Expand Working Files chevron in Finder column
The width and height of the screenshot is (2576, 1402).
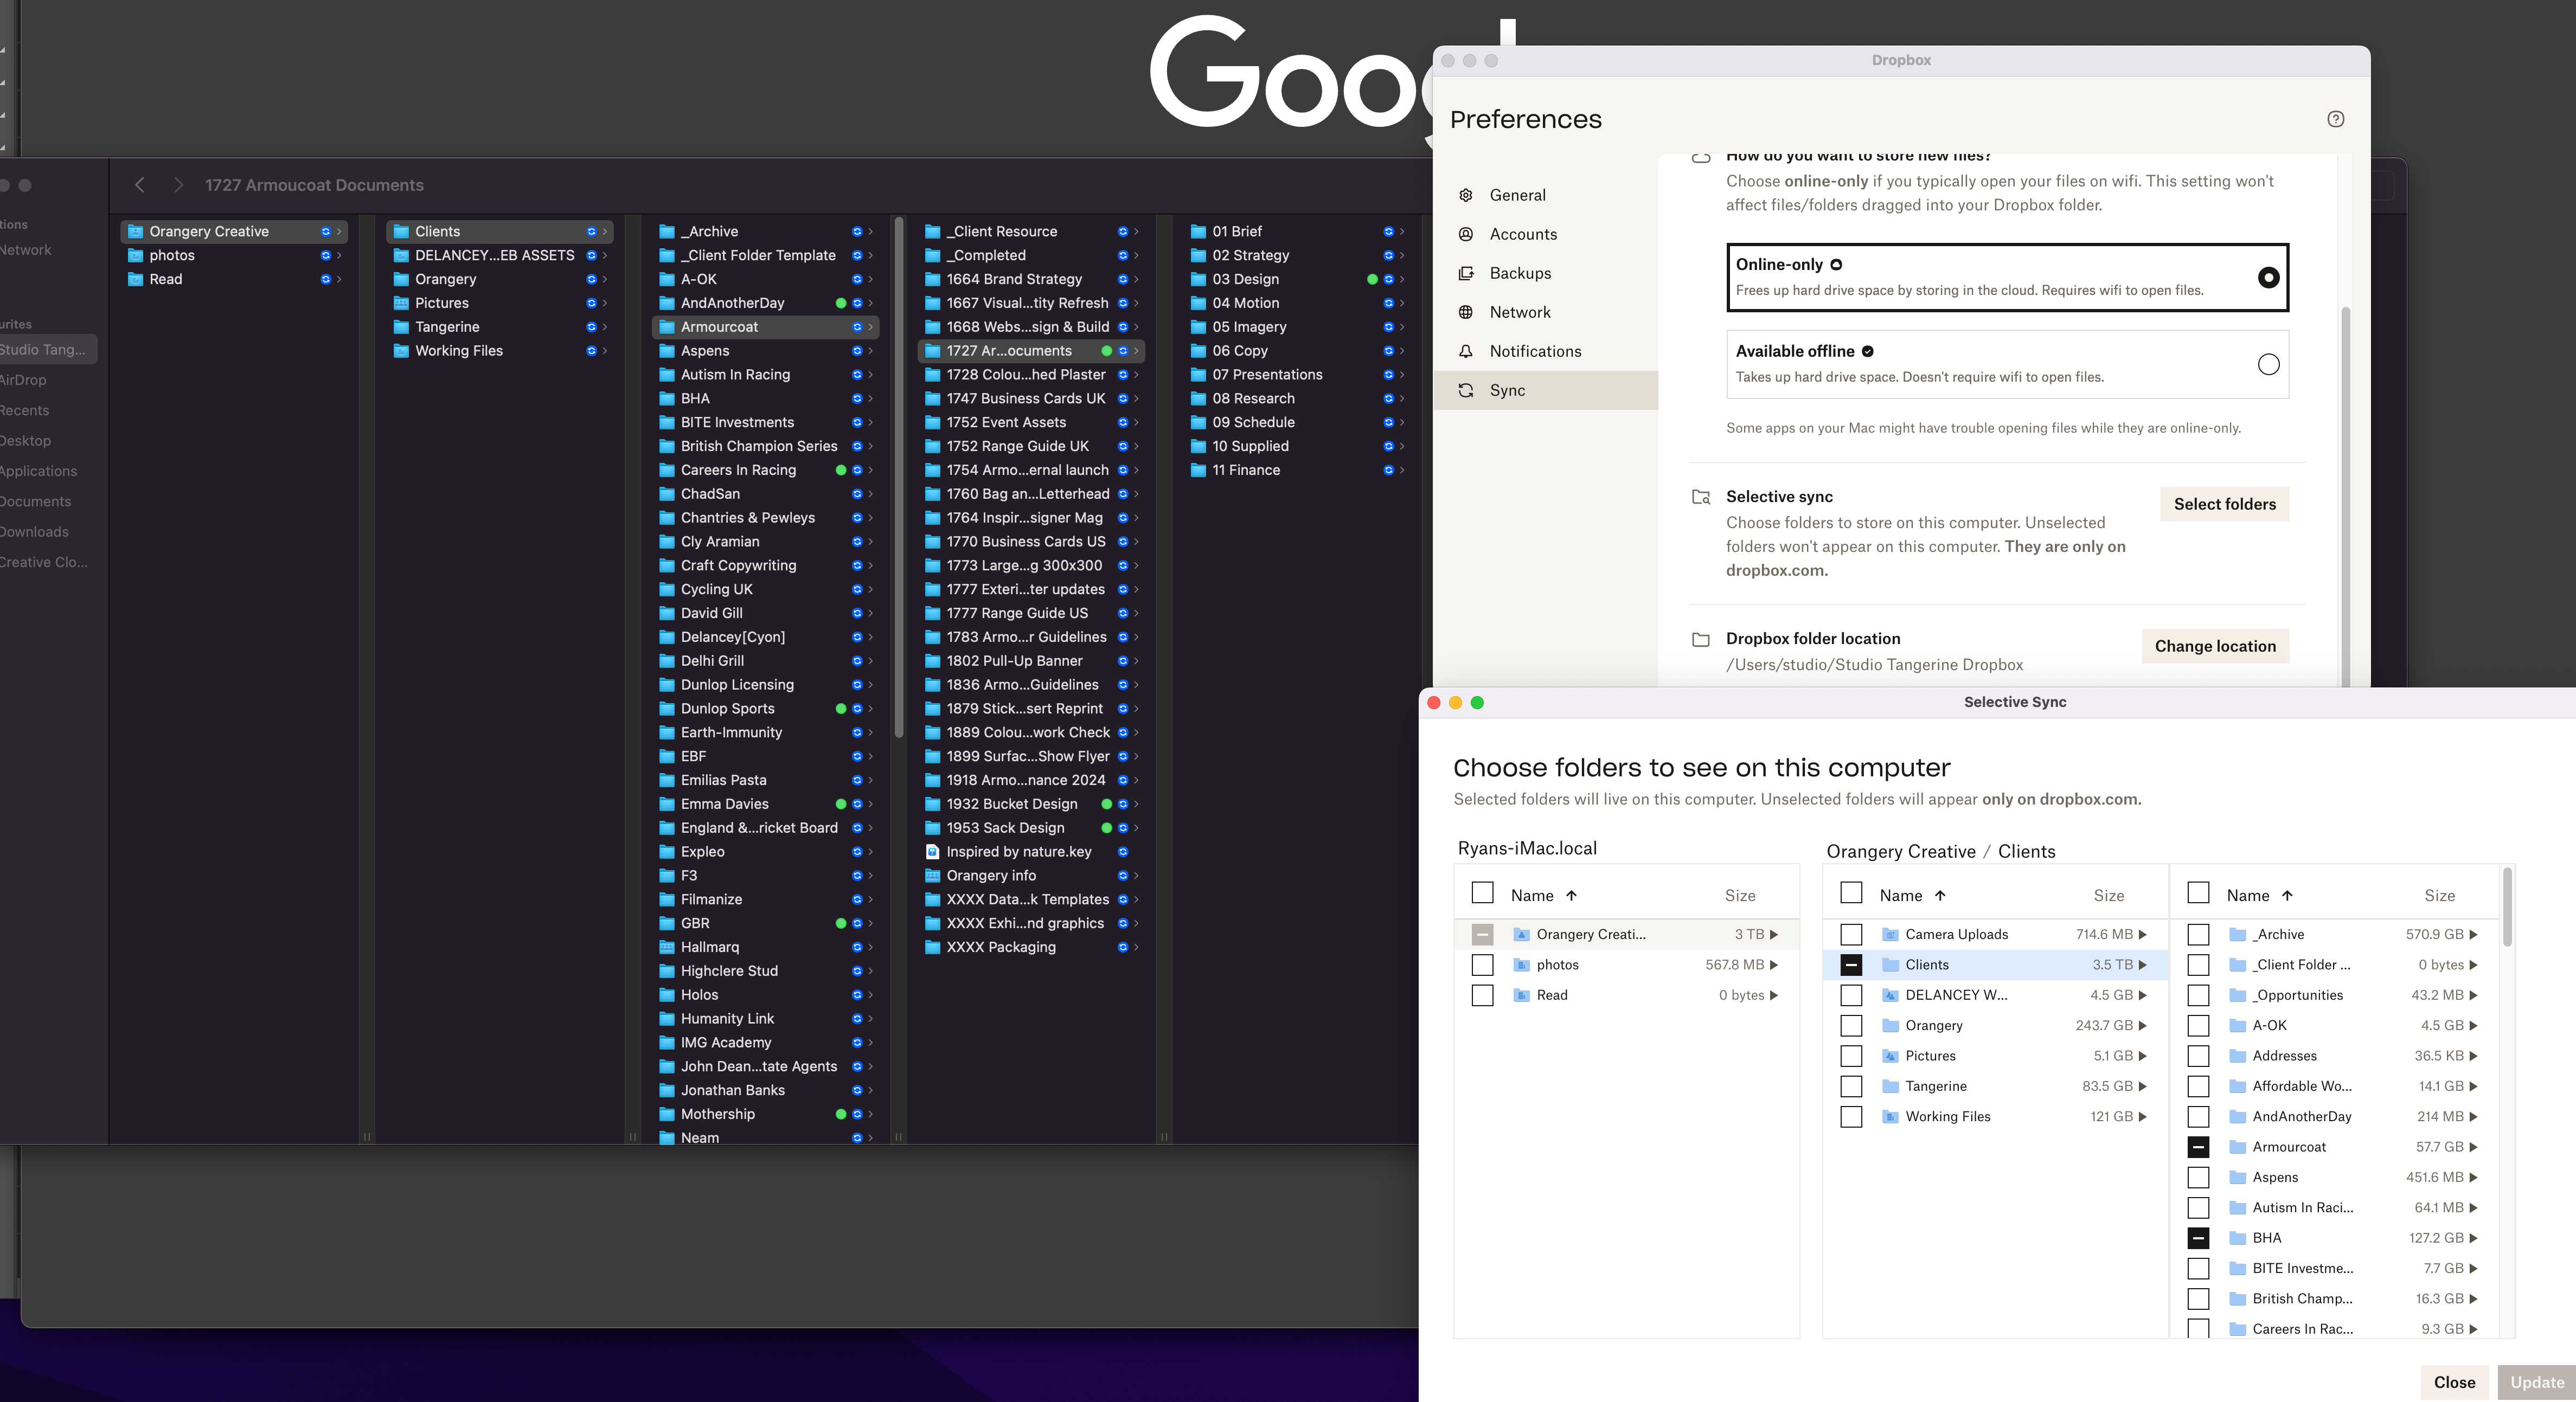[604, 351]
